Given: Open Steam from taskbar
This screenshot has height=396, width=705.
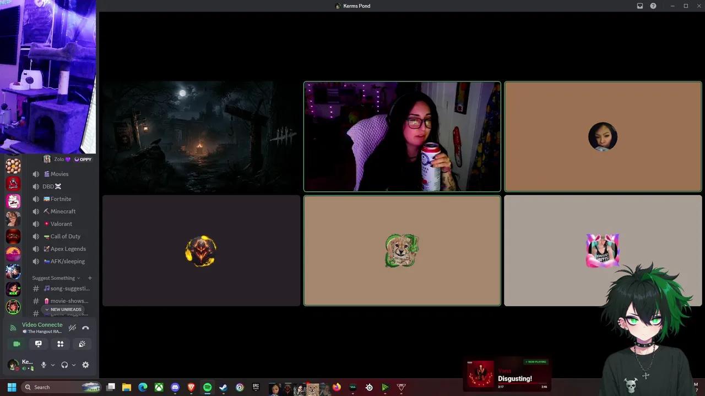Looking at the screenshot, I should pyautogui.click(x=223, y=387).
